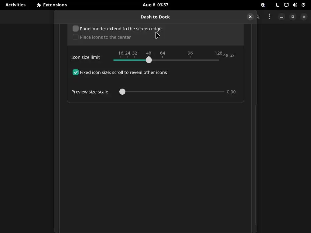Tick the Place icons to the center checkbox

pos(76,37)
